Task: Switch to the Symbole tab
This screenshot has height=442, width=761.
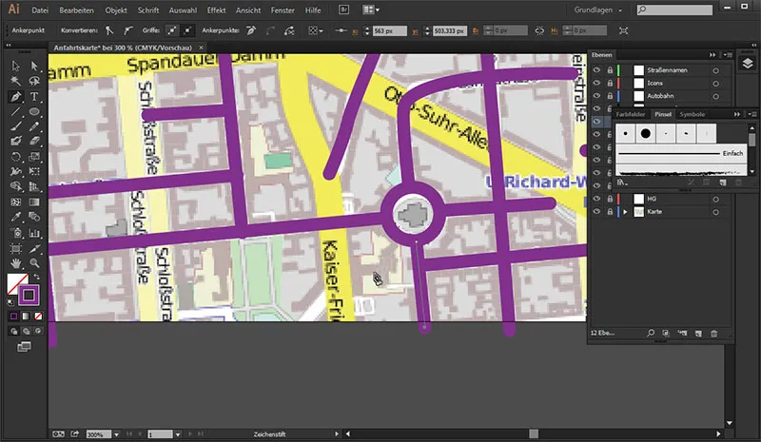Action: [692, 114]
